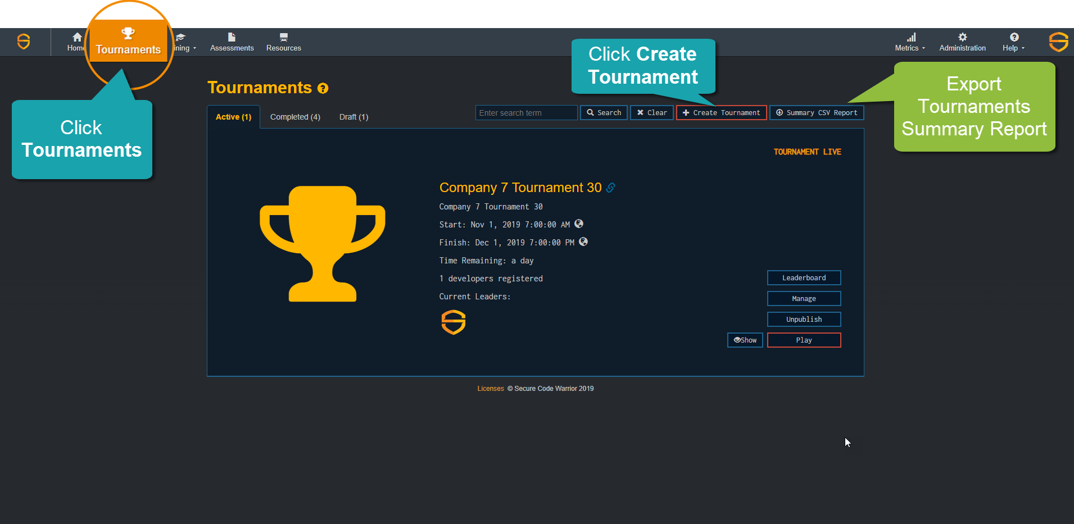Open the Leaderboard for Company 7 Tournament 30
The image size is (1074, 524).
(804, 277)
